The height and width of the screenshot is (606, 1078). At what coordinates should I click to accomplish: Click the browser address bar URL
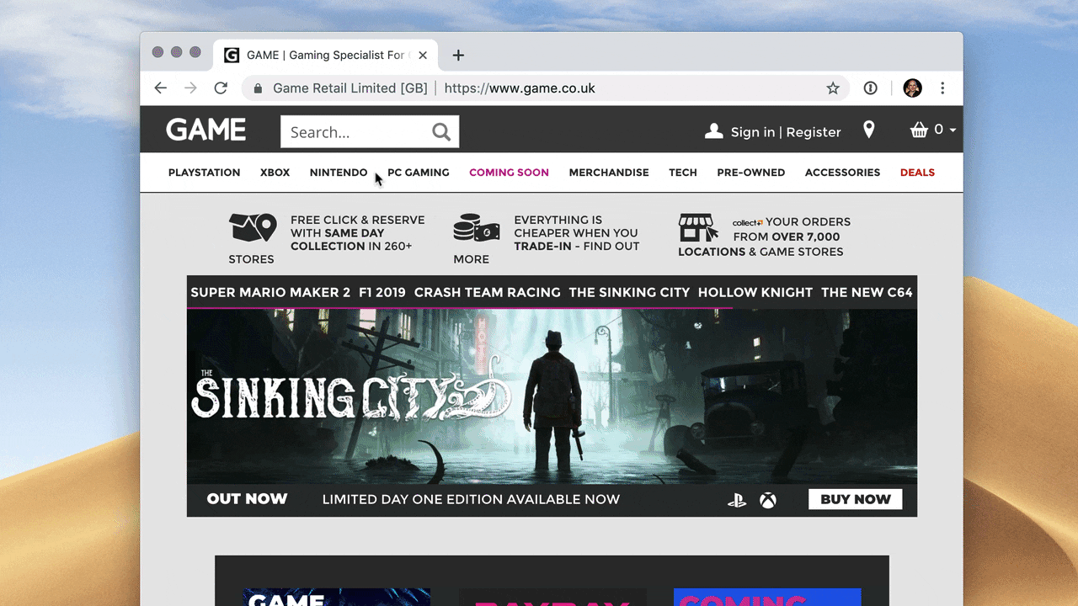pyautogui.click(x=520, y=88)
